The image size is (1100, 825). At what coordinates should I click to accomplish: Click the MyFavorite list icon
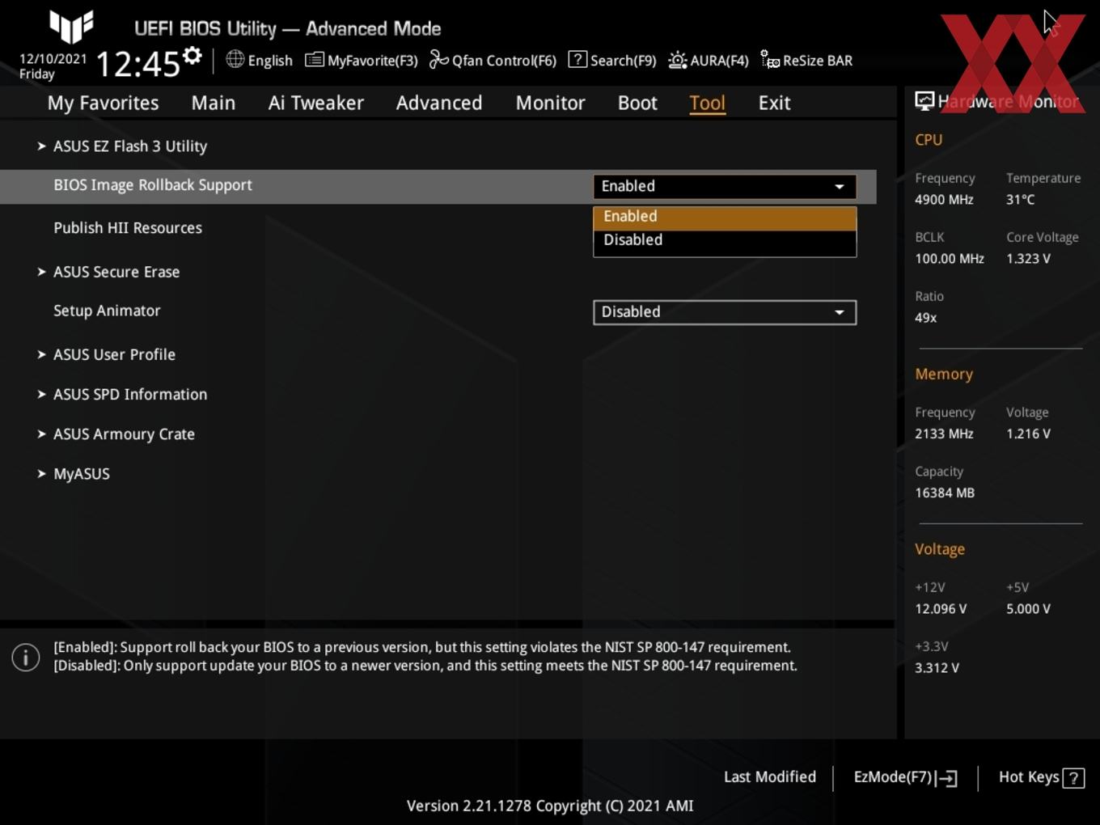(x=315, y=60)
